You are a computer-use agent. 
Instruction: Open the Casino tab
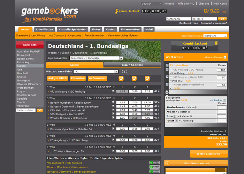[x=110, y=30]
